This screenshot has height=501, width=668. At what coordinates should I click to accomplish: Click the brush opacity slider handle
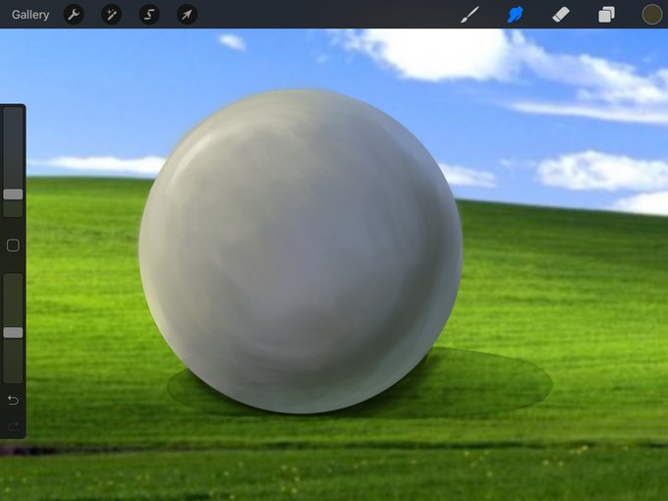(x=13, y=333)
